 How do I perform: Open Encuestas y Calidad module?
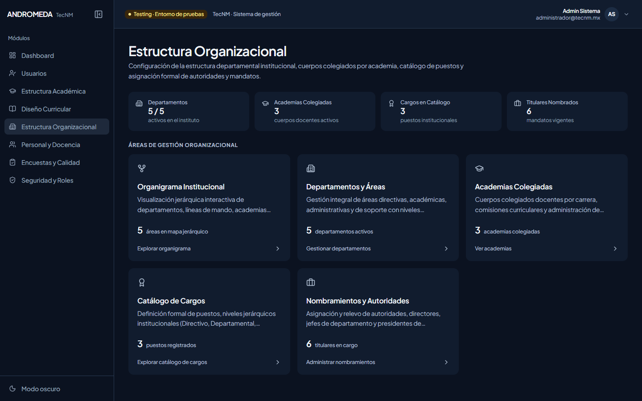57,162
